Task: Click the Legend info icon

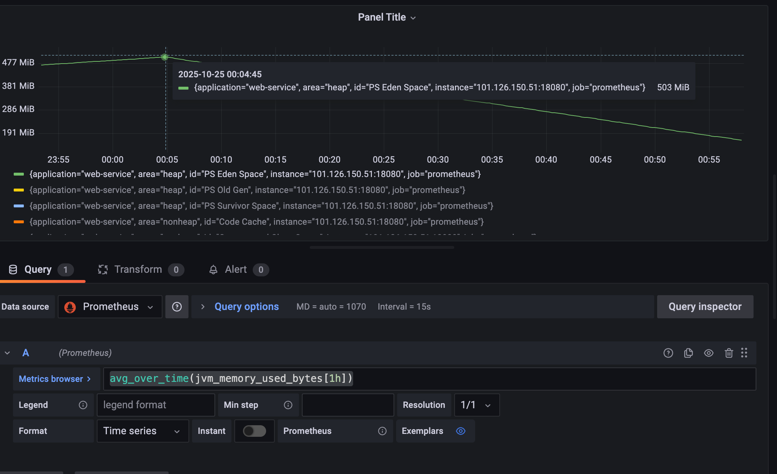Action: tap(83, 405)
